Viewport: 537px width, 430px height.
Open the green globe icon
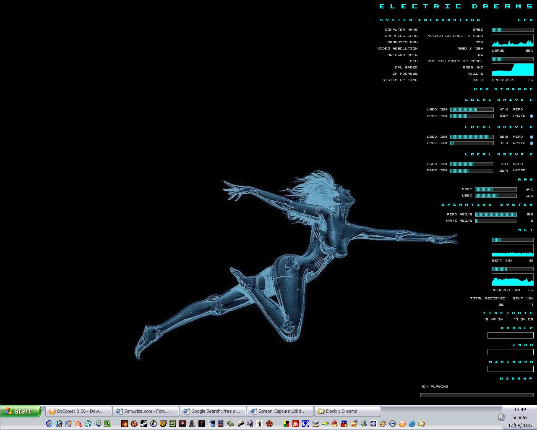88,424
